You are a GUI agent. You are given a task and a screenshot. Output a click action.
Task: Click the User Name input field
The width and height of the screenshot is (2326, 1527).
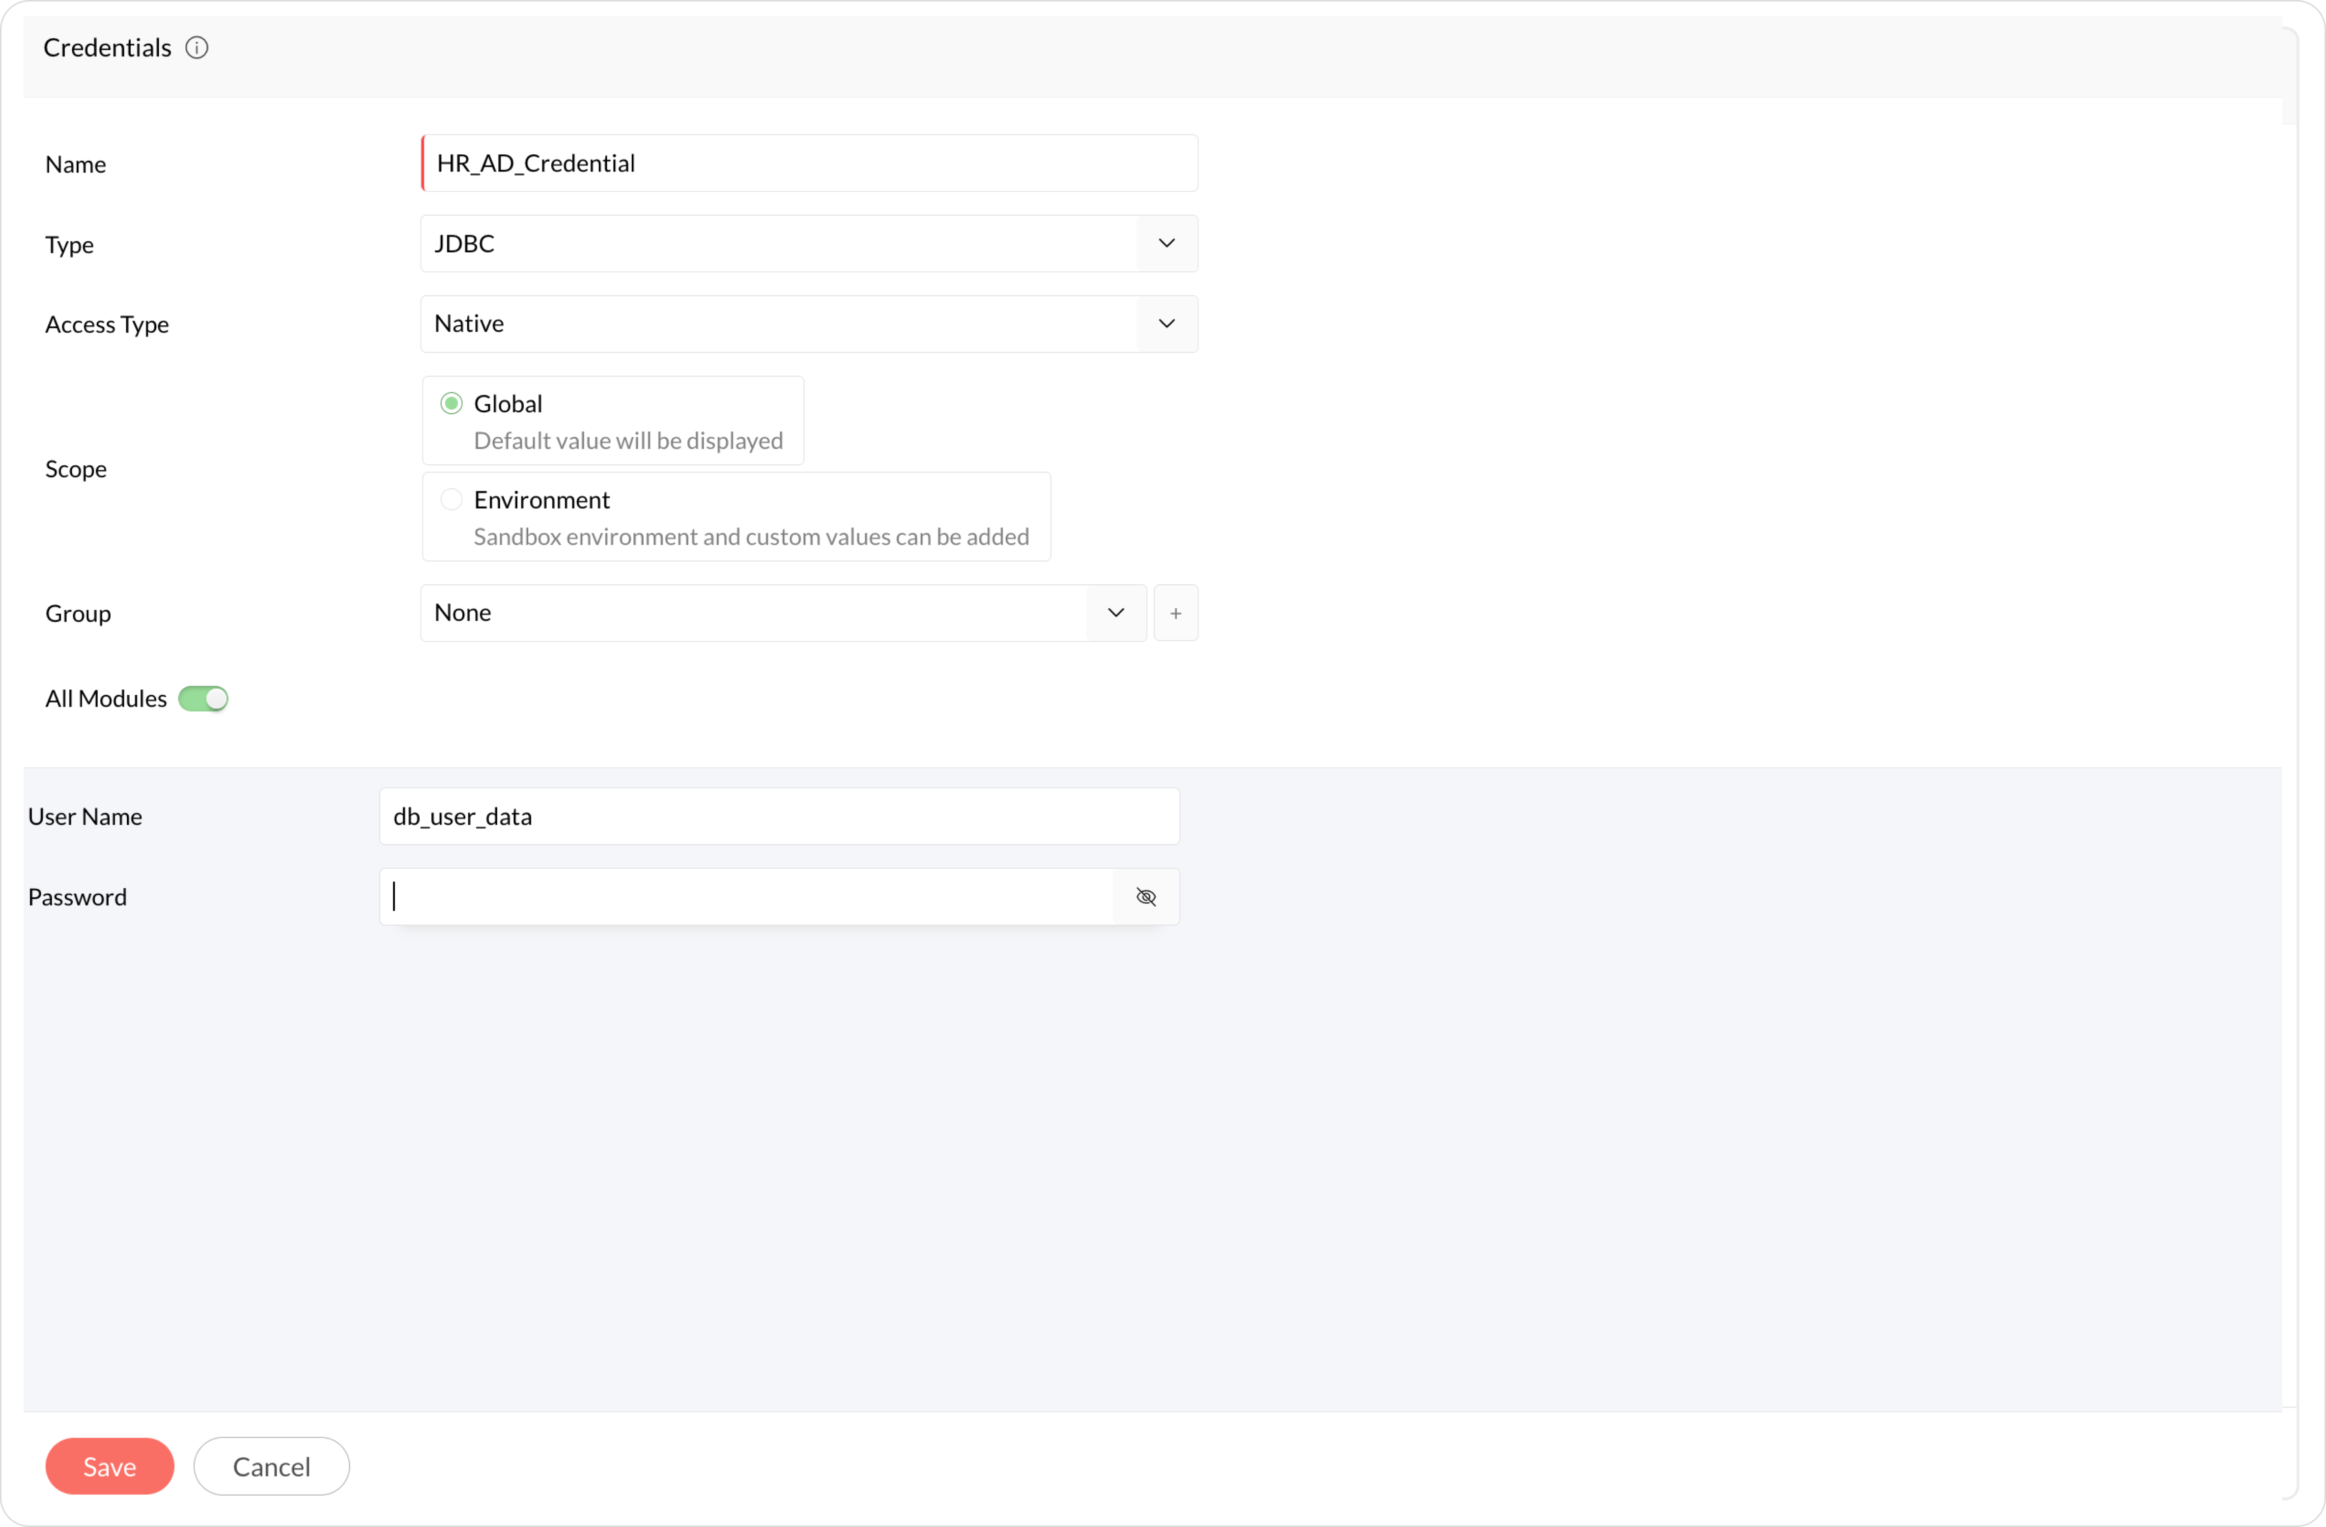(778, 817)
